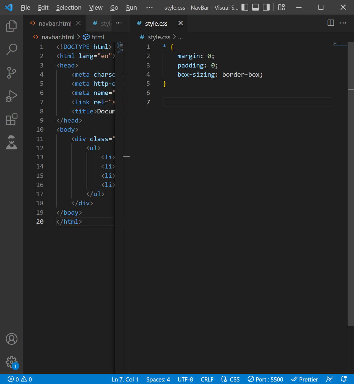Screen dimensions: 354x384
Task: Open the Run menu
Action: point(131,7)
